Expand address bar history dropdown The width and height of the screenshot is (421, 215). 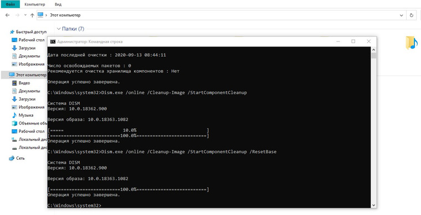pyautogui.click(x=402, y=15)
